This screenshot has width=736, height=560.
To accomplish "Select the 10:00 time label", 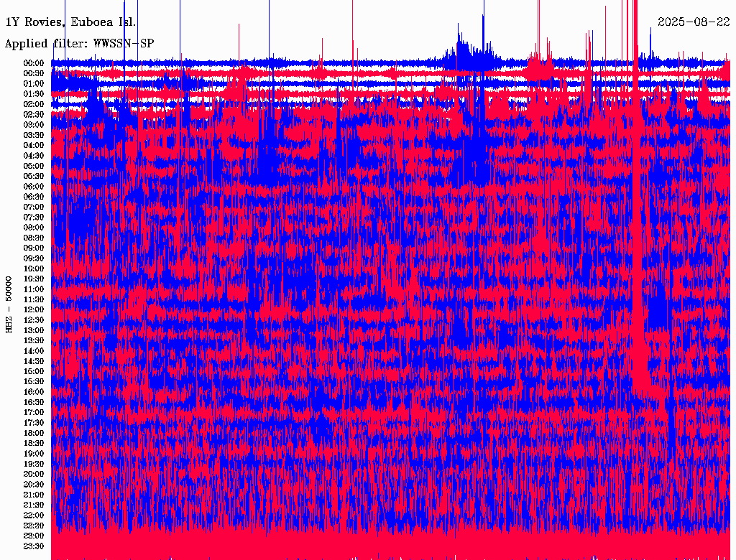I will pos(34,269).
